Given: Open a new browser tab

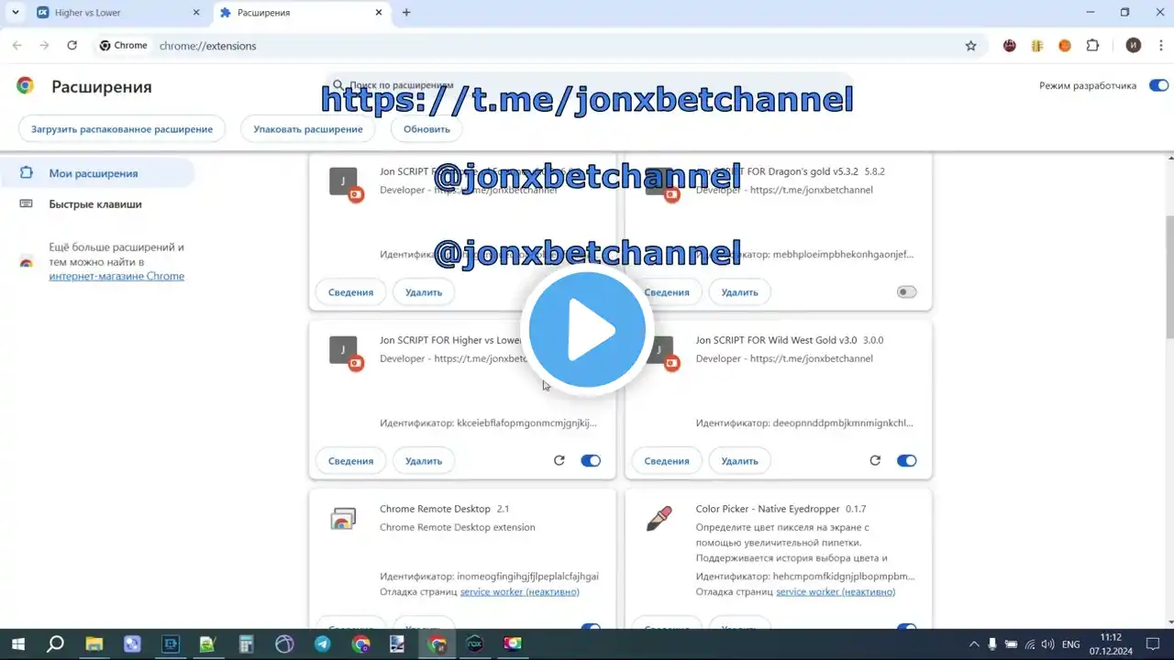Looking at the screenshot, I should click(x=406, y=13).
